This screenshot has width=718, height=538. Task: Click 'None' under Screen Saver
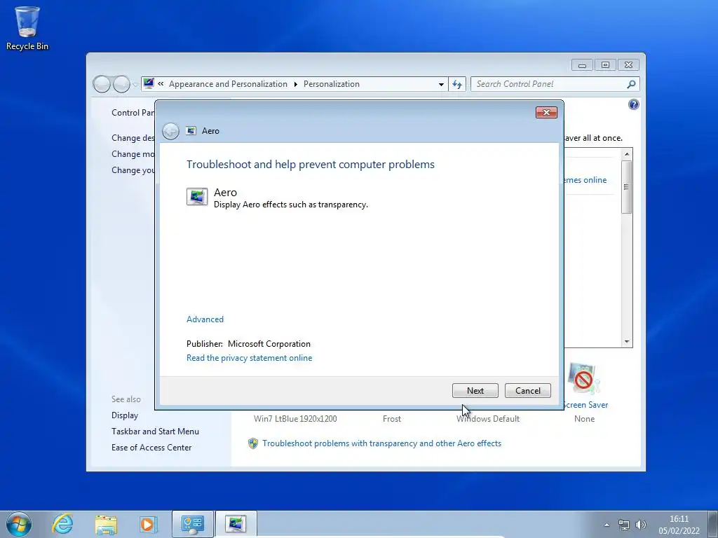(584, 419)
